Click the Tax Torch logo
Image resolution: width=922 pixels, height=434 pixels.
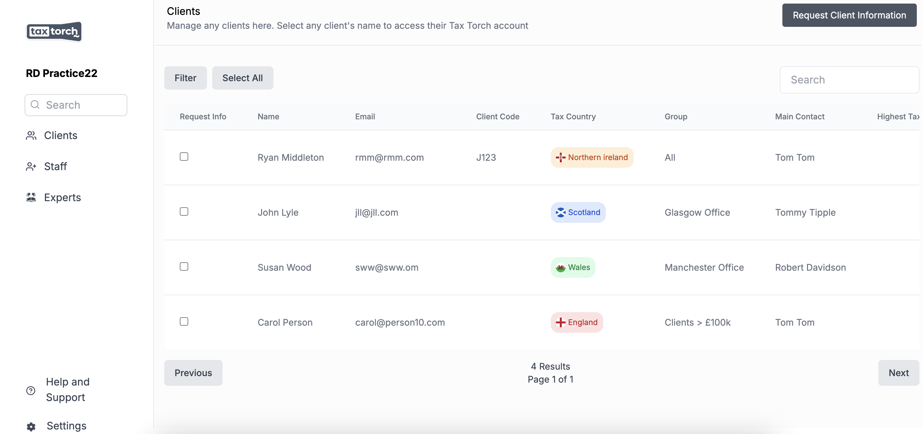tap(54, 31)
